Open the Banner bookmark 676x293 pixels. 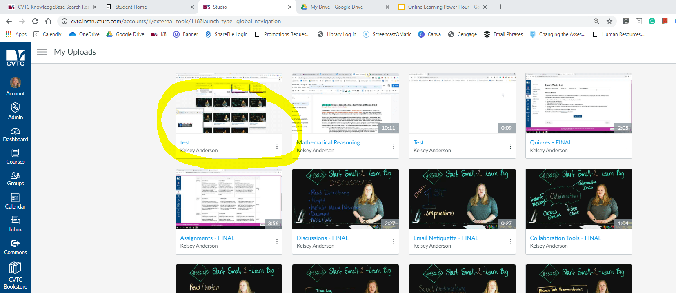pyautogui.click(x=186, y=34)
